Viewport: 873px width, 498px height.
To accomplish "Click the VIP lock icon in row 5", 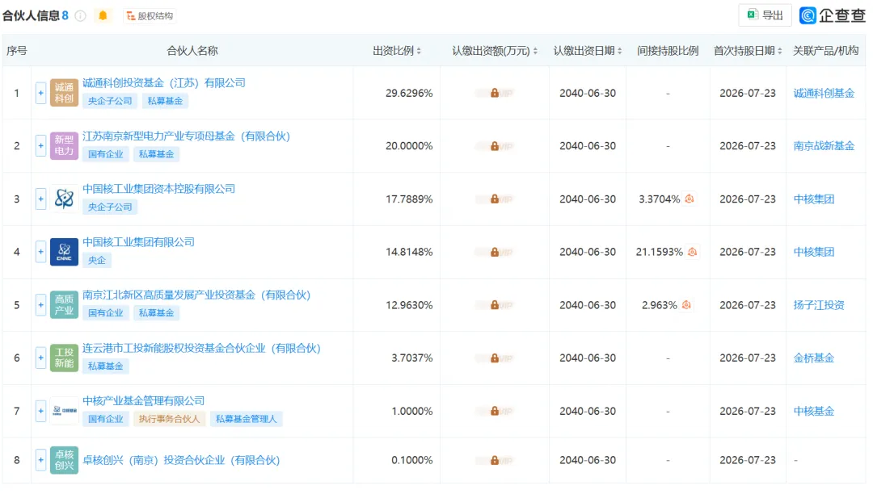I will tap(495, 305).
